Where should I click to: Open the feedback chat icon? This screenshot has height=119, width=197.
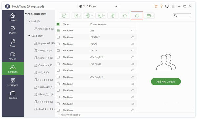tap(167, 6)
